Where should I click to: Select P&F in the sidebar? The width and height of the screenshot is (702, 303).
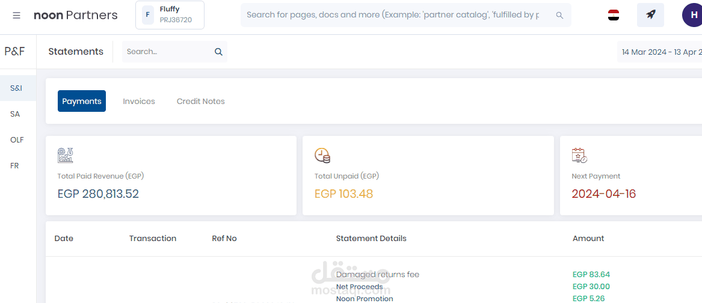15,52
